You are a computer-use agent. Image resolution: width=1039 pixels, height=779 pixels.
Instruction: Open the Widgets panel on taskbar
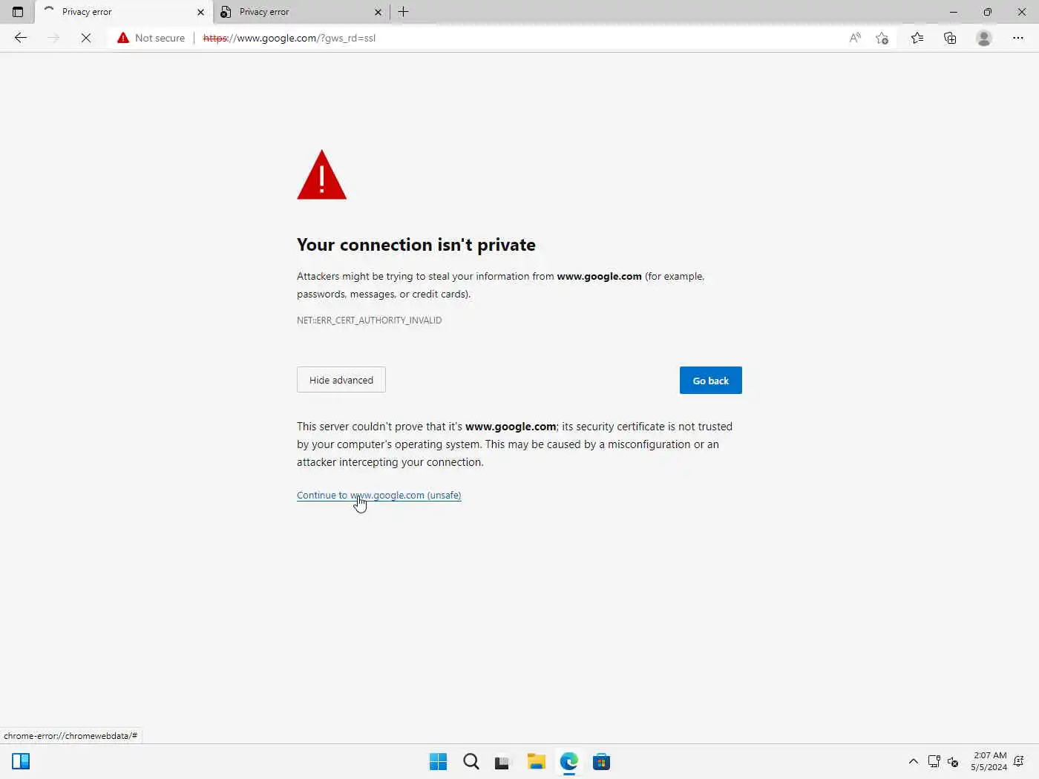pos(21,761)
